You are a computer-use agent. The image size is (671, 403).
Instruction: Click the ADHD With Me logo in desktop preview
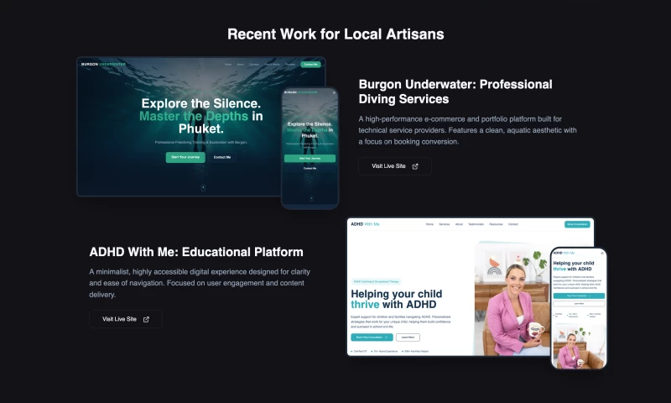tap(365, 224)
